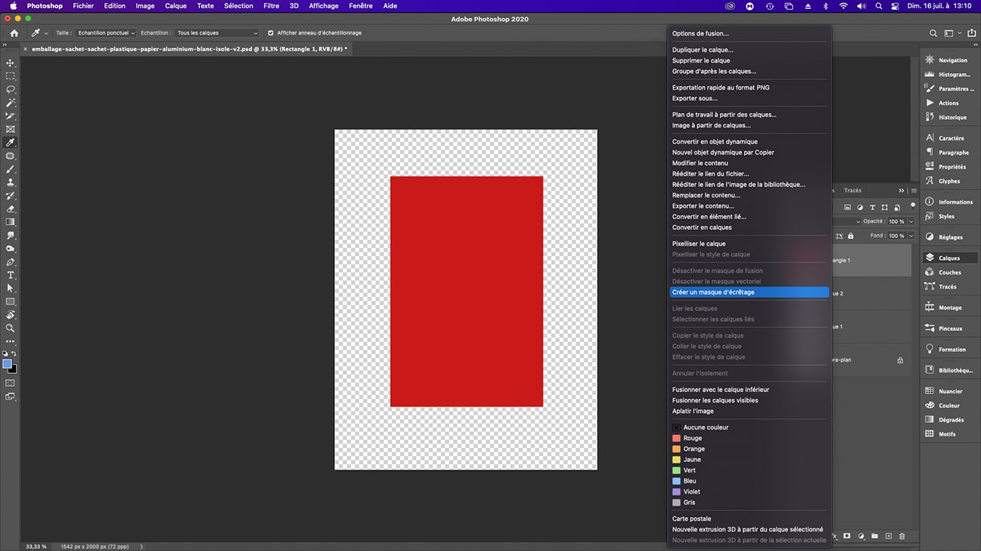Open the Echantillon 'Tous les calques' dropdown
The height and width of the screenshot is (551, 981).
pos(217,33)
